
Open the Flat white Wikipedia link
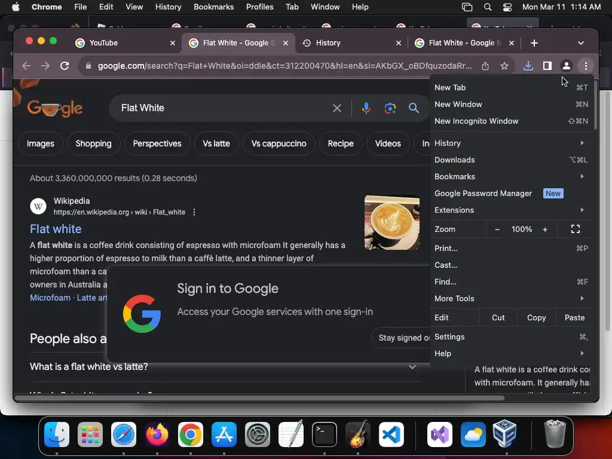click(56, 229)
